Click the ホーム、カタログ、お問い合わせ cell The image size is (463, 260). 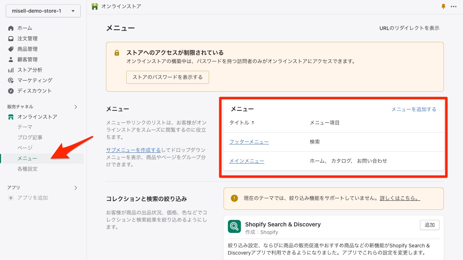click(348, 161)
